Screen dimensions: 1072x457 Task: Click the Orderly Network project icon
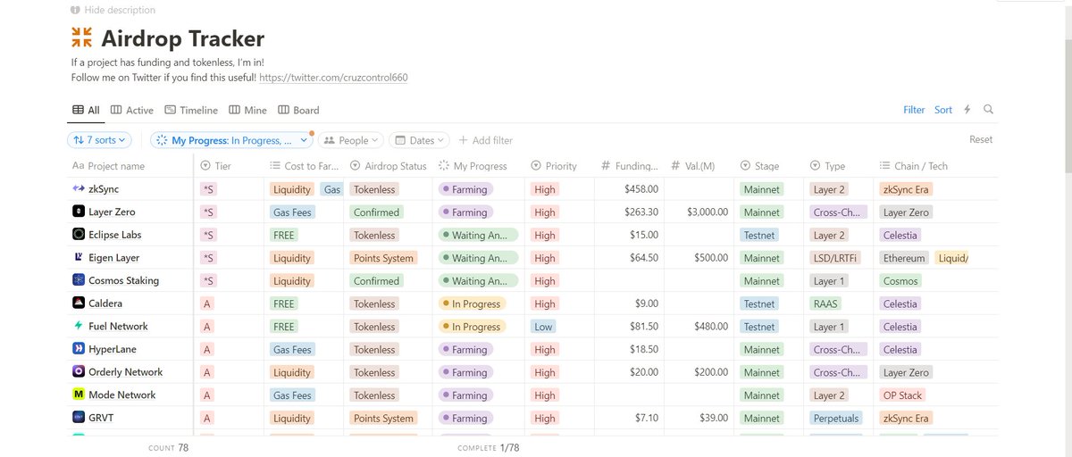[x=79, y=372]
